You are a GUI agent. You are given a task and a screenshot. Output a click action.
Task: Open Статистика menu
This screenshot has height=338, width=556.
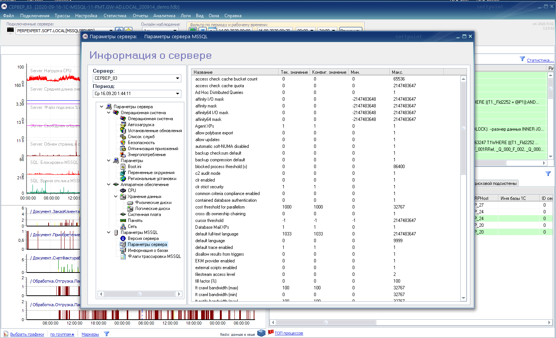coord(115,16)
